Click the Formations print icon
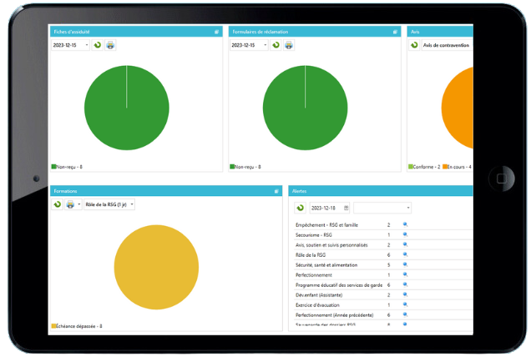Image resolution: width=531 pixels, height=357 pixels. point(70,204)
